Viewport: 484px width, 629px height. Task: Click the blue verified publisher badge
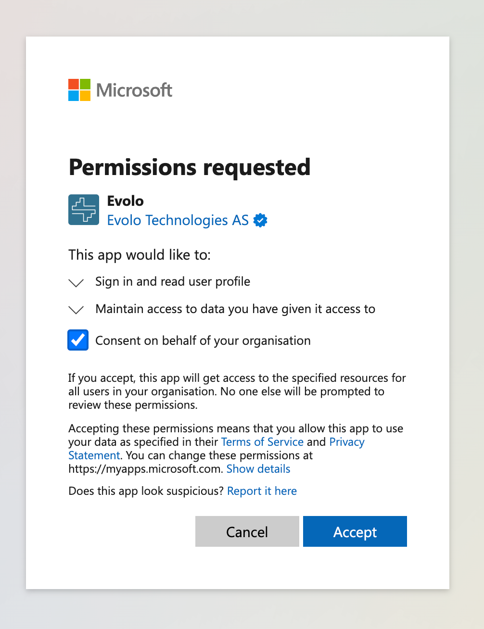(x=260, y=220)
